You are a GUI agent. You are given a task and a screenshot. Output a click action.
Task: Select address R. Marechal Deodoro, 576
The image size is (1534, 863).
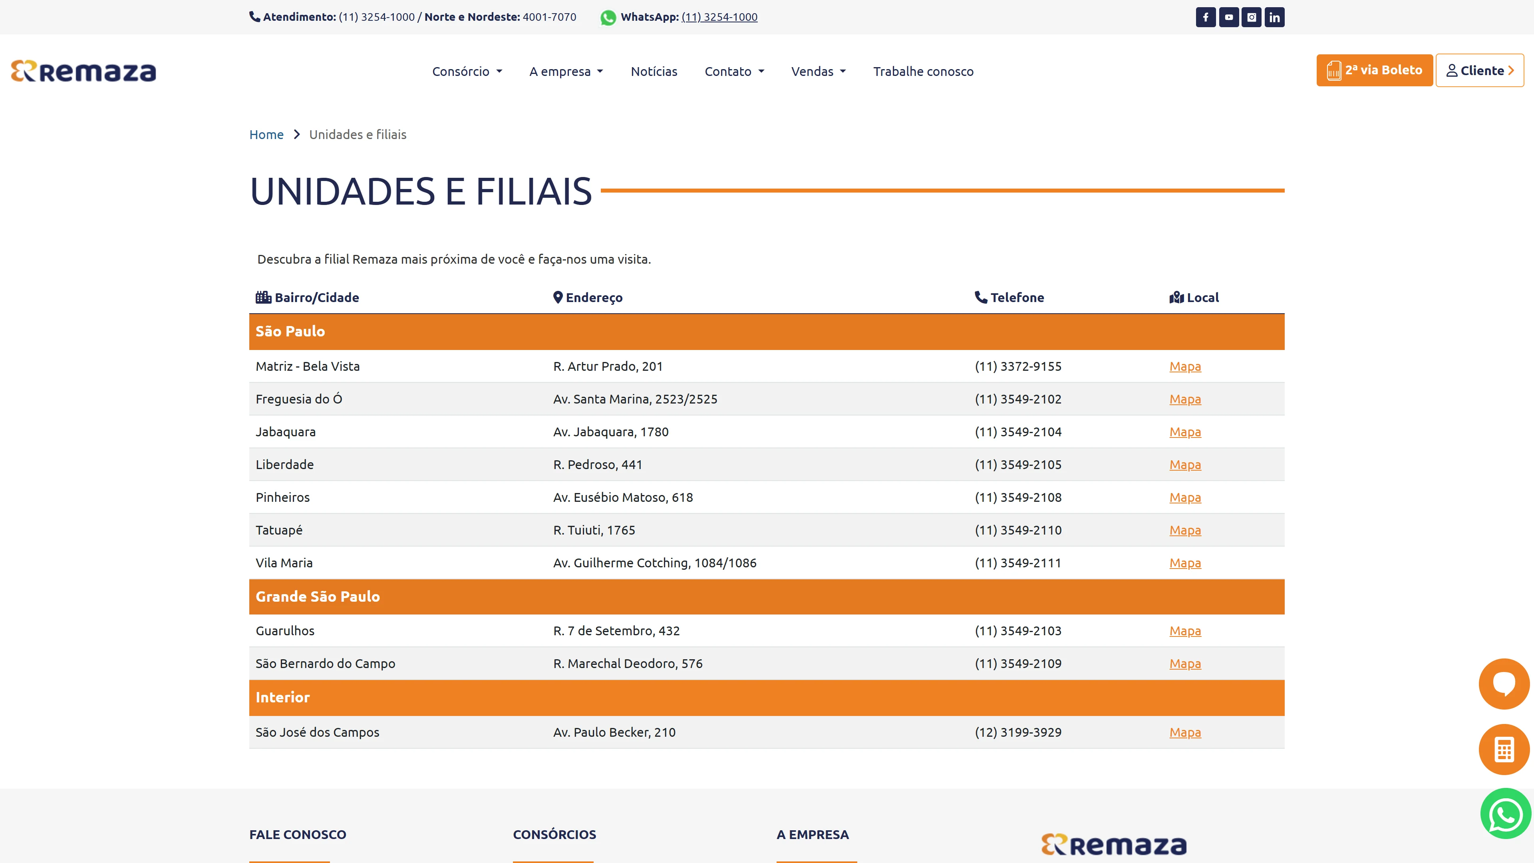[x=628, y=664]
